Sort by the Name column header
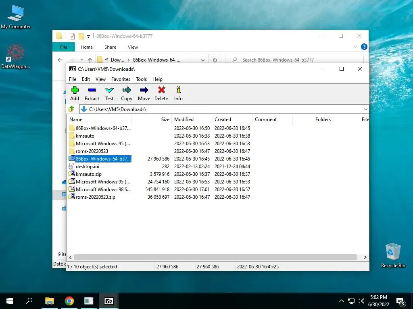Screen dimensions: 413x309 click(99, 119)
